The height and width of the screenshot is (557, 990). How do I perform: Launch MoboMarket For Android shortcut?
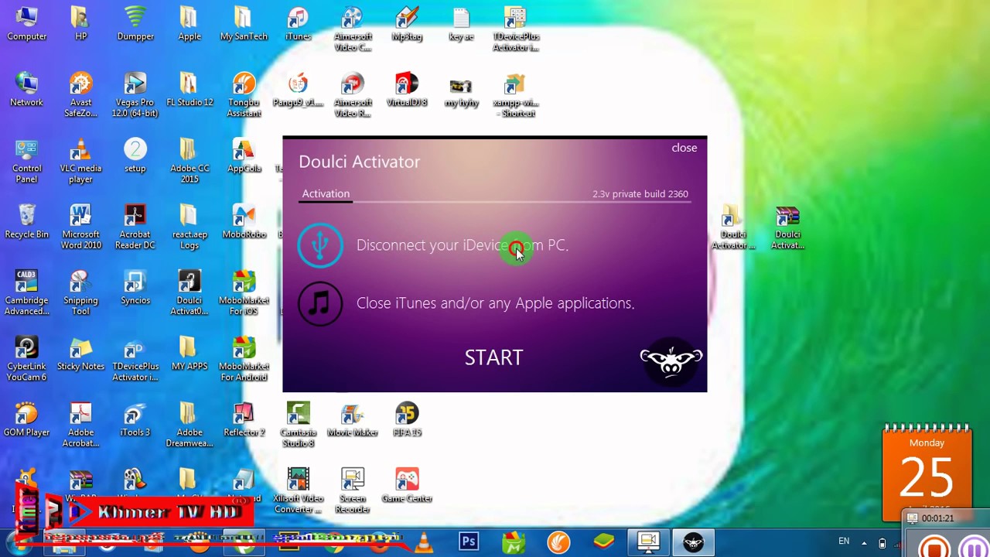[244, 358]
